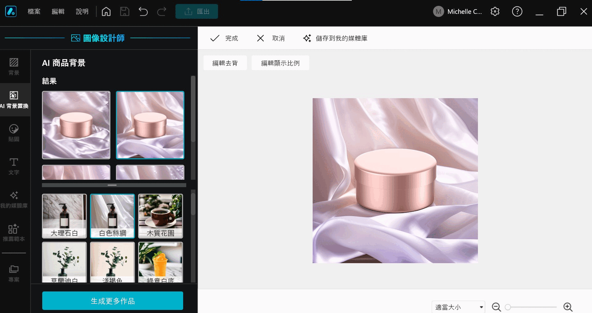The image size is (592, 313).
Task: Open the 適當大小 zoom level dropdown
Action: 458,307
